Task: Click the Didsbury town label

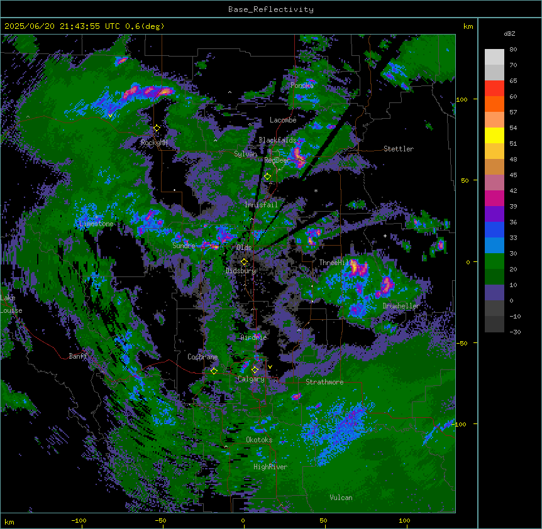Action: click(x=241, y=271)
